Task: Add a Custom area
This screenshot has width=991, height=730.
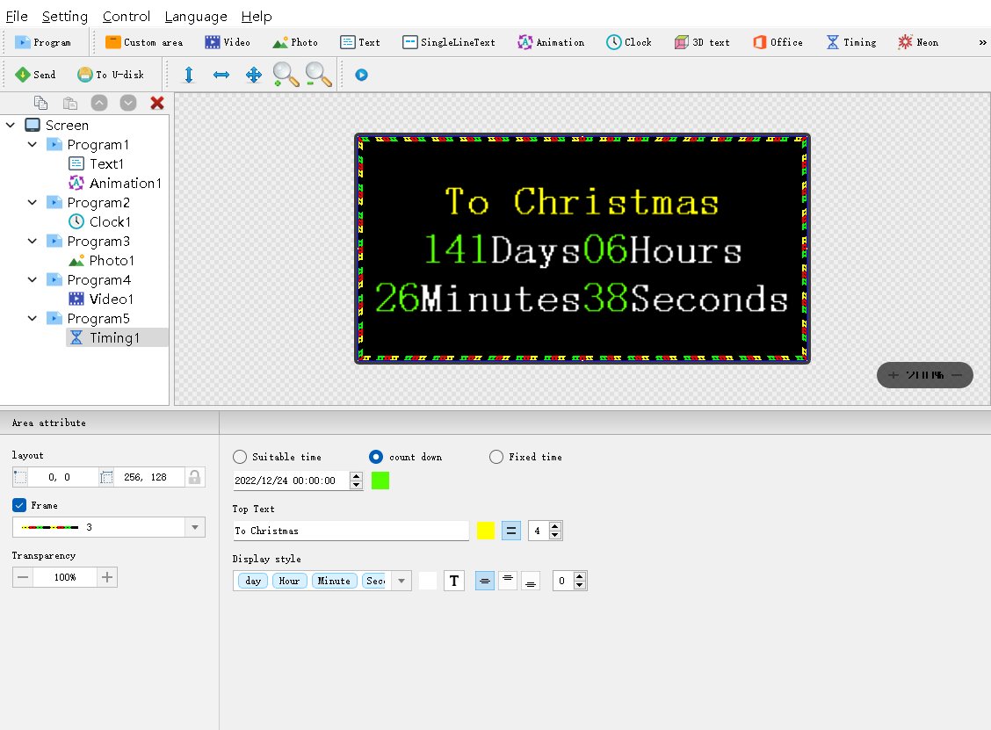Action: (144, 42)
